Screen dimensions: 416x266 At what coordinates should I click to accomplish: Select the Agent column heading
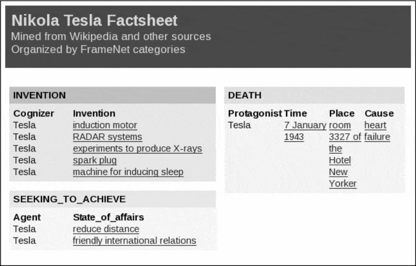[x=27, y=217]
